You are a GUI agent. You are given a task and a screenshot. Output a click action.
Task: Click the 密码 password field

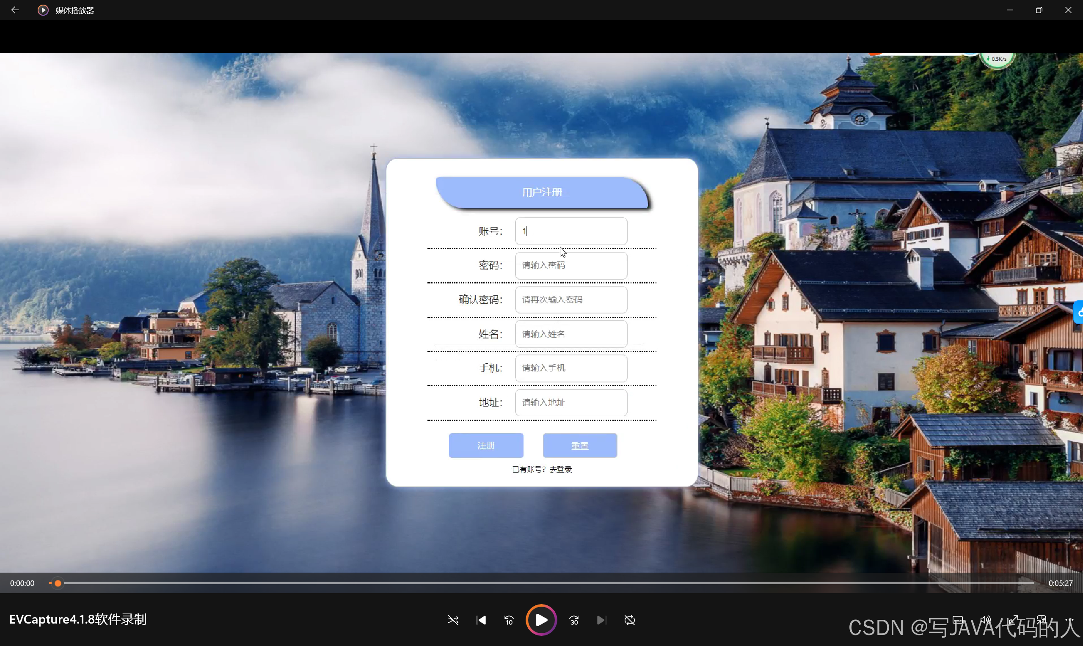(571, 265)
